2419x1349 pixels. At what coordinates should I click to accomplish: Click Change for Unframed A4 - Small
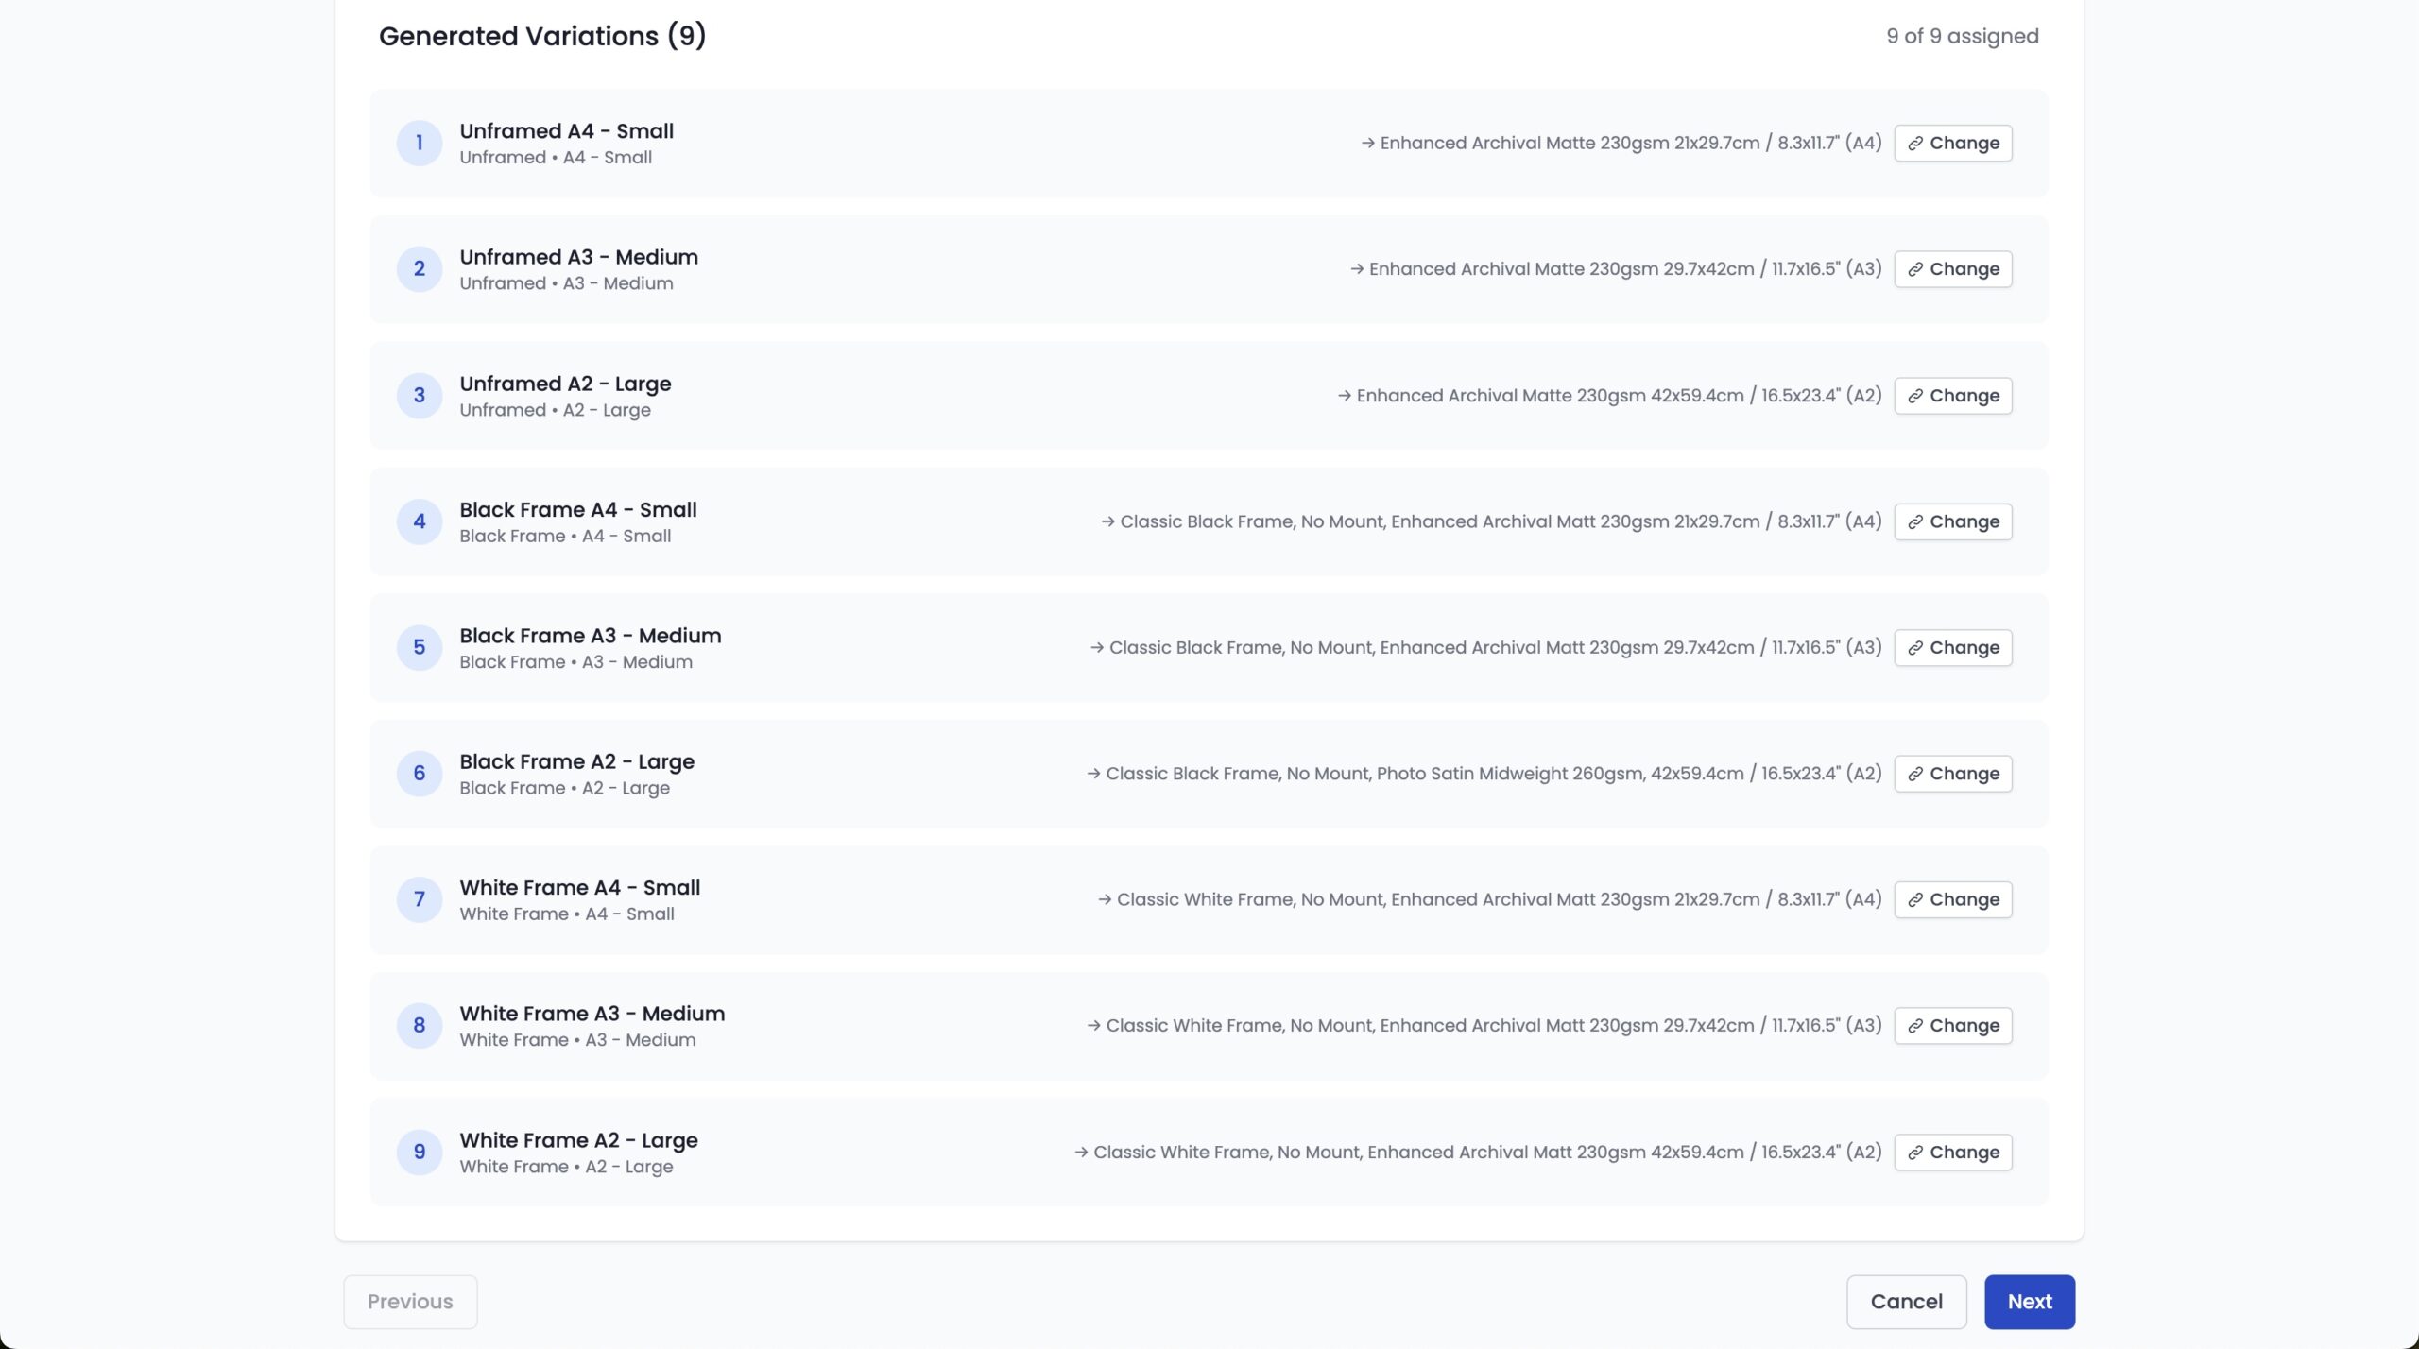coord(1952,144)
